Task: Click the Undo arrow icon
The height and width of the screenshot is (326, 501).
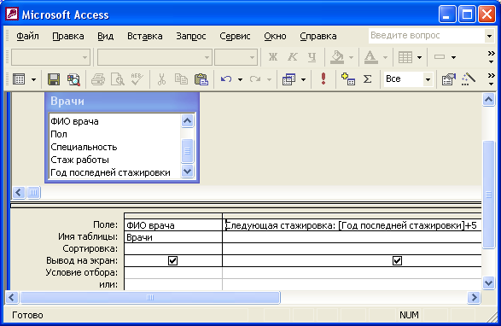Action: click(226, 79)
